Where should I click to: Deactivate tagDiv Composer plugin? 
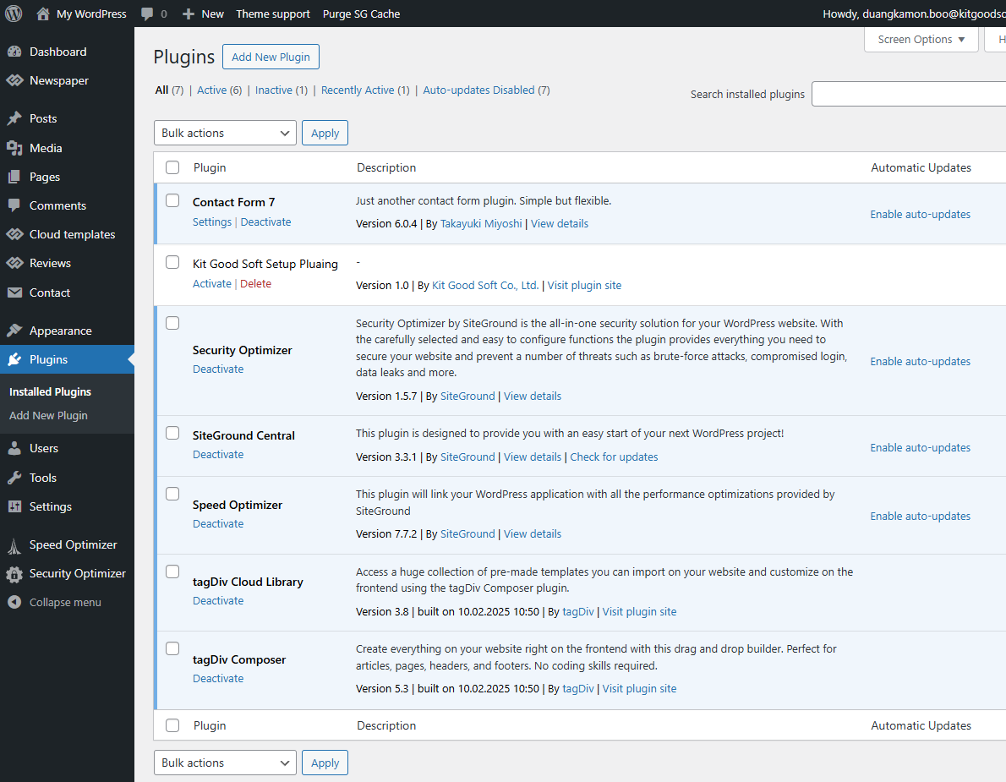pos(218,679)
